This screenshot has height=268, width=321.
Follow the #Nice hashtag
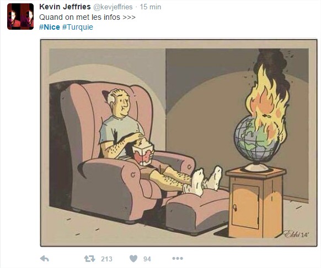(50, 27)
